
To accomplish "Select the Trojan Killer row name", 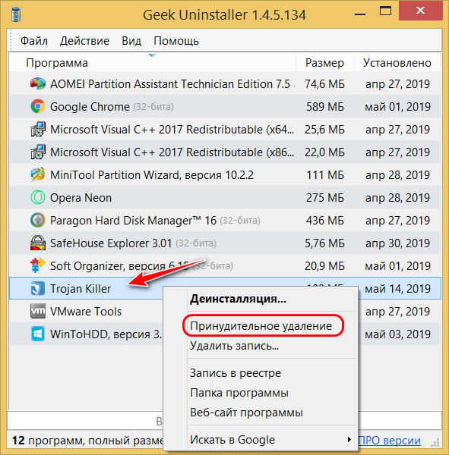I will [81, 289].
